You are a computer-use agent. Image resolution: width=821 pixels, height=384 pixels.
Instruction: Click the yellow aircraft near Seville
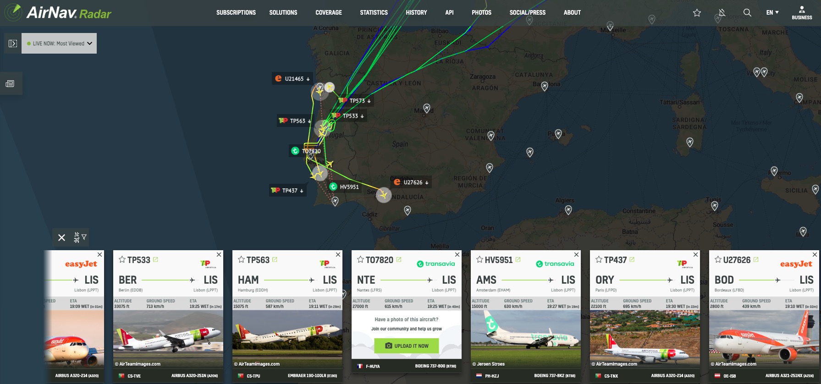pos(384,195)
